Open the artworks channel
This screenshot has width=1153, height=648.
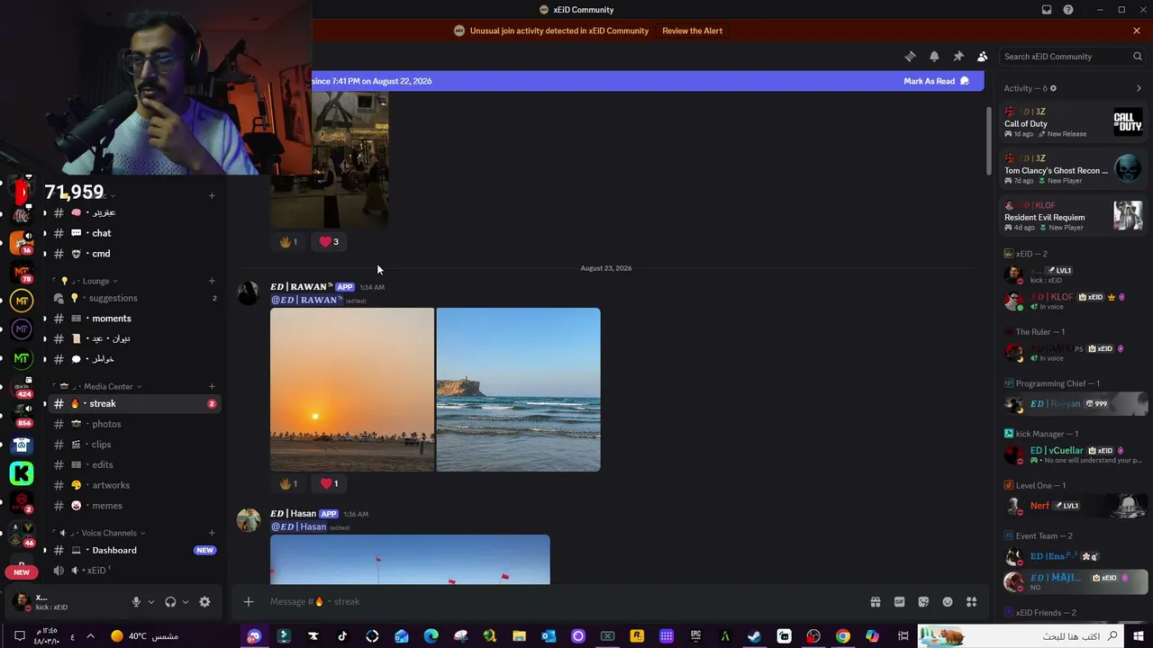tap(134, 485)
